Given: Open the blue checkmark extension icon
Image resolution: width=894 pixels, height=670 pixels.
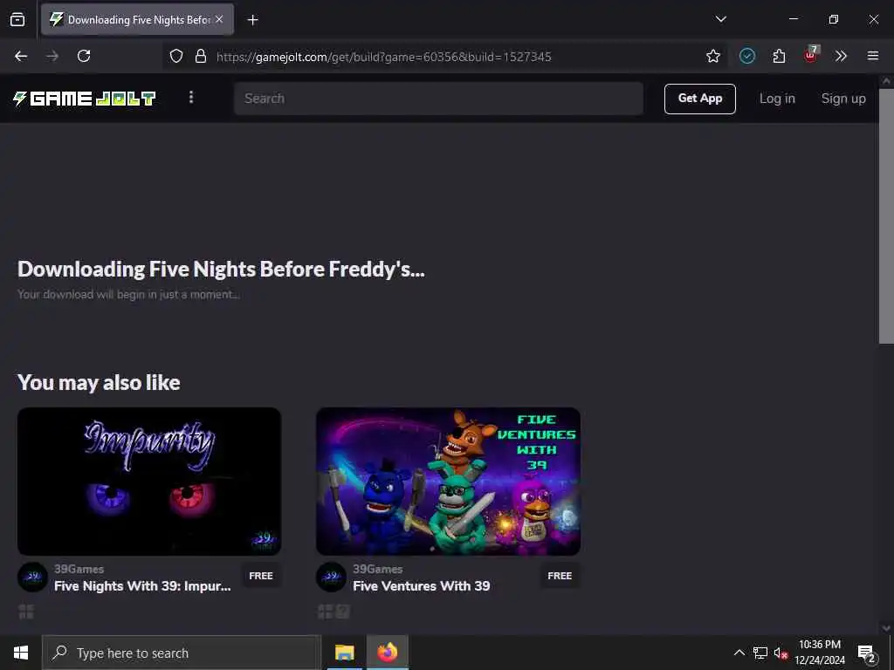Looking at the screenshot, I should point(747,56).
